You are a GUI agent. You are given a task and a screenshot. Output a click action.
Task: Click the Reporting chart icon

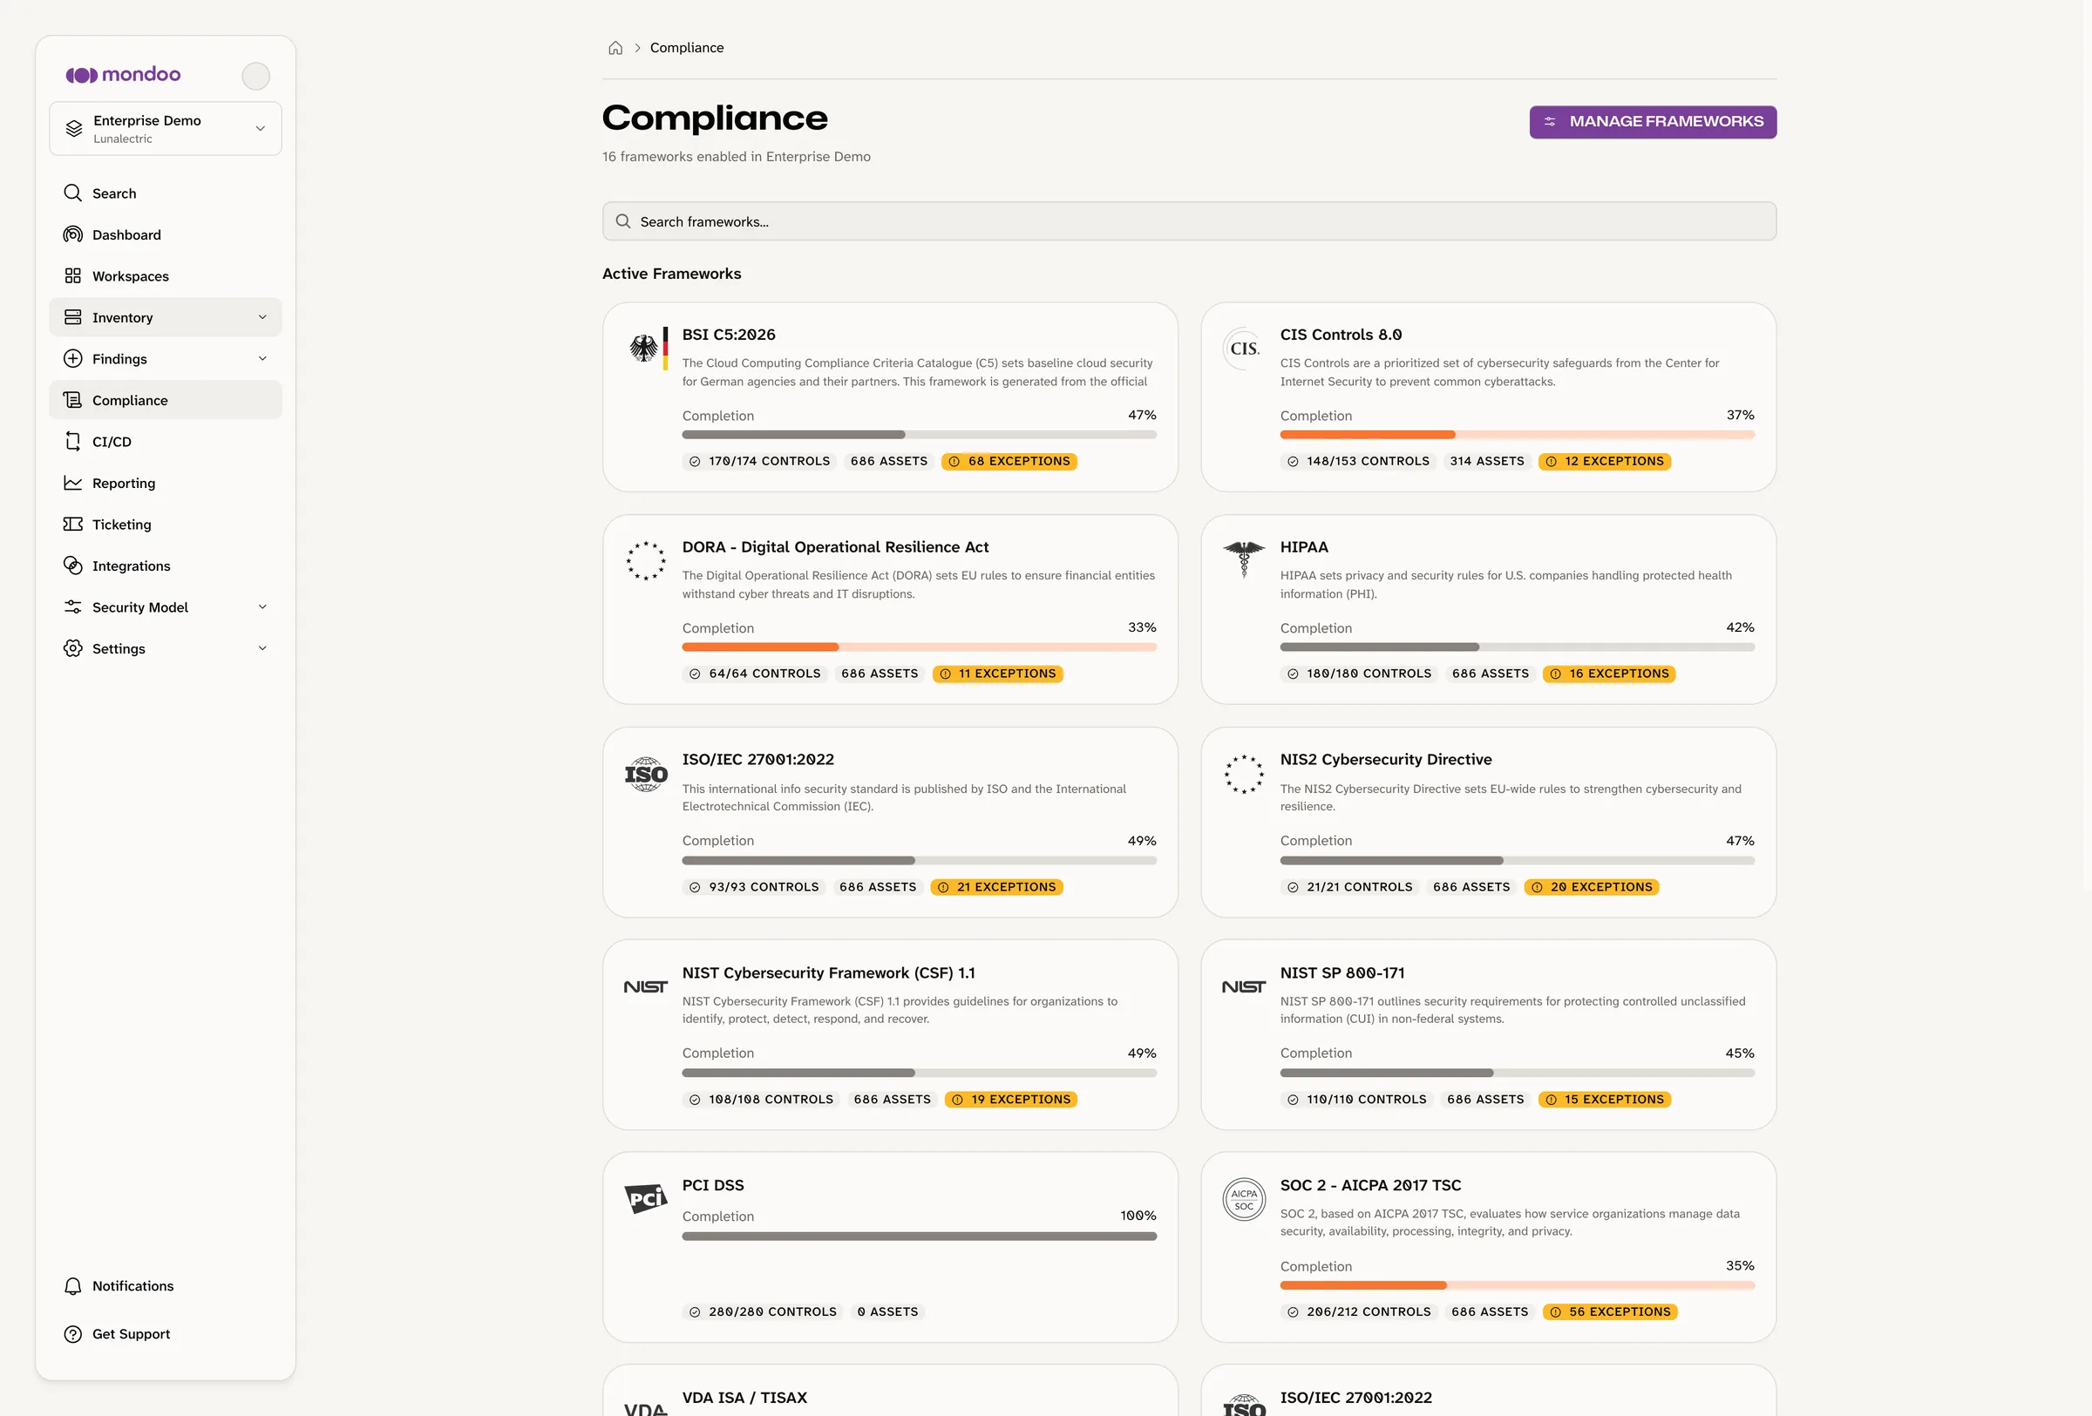(73, 483)
